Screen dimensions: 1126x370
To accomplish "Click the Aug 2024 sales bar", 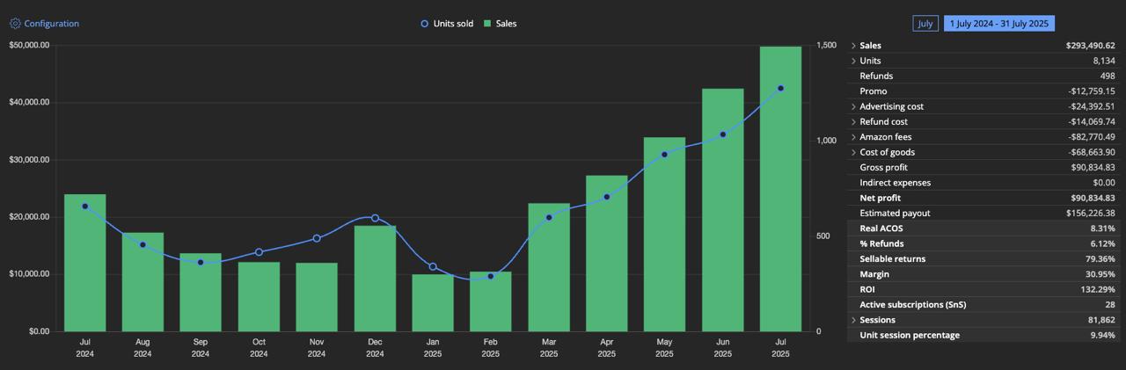I will [143, 282].
